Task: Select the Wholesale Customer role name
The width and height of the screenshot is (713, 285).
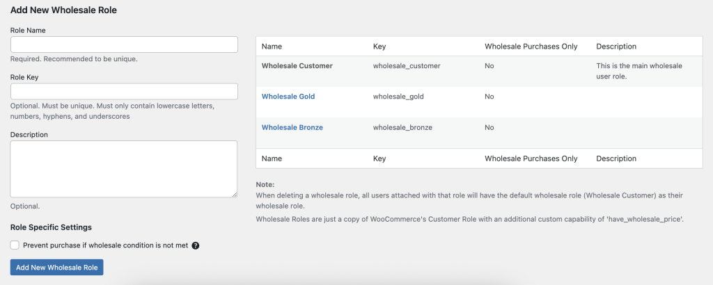Action: (297, 66)
